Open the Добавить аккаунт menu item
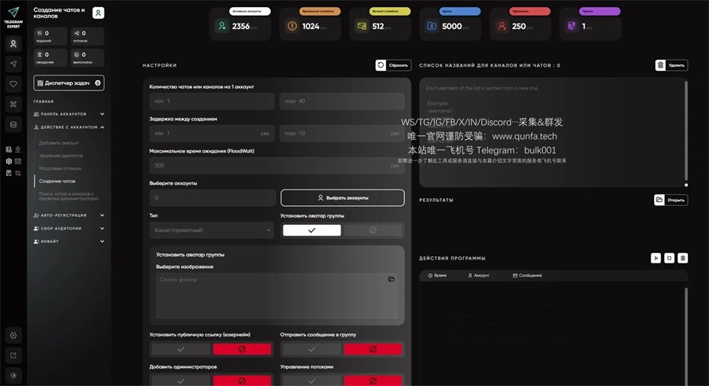Image resolution: width=709 pixels, height=386 pixels. (x=59, y=142)
